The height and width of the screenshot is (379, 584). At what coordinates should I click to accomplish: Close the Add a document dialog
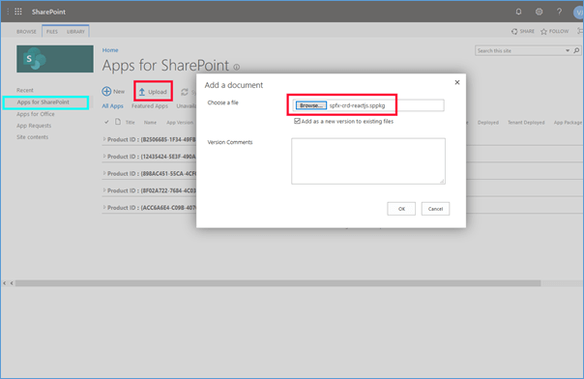pyautogui.click(x=457, y=82)
